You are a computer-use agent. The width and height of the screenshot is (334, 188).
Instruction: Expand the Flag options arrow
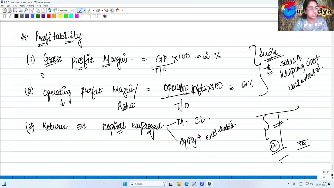coord(122,10)
